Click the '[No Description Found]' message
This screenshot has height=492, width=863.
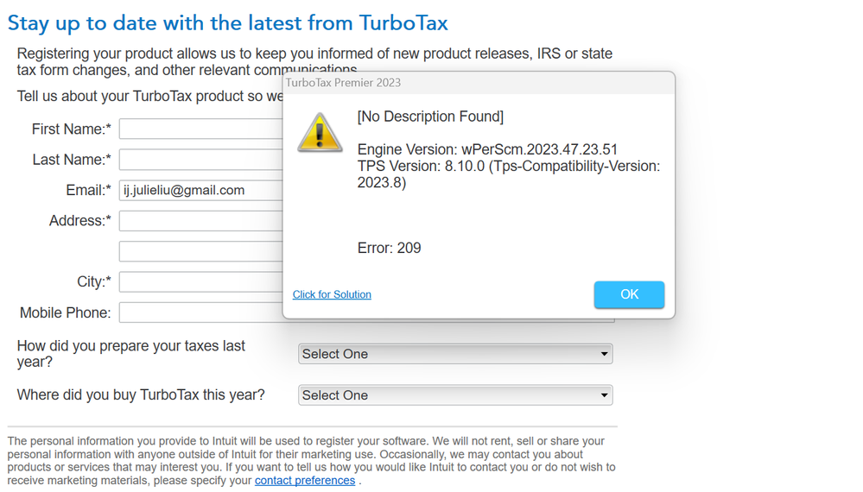pos(430,117)
